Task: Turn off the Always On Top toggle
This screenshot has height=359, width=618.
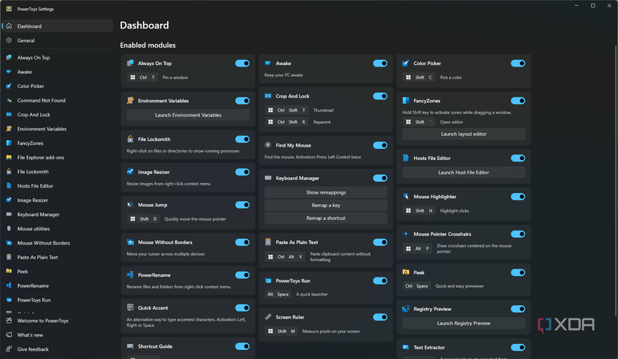Action: click(x=243, y=64)
